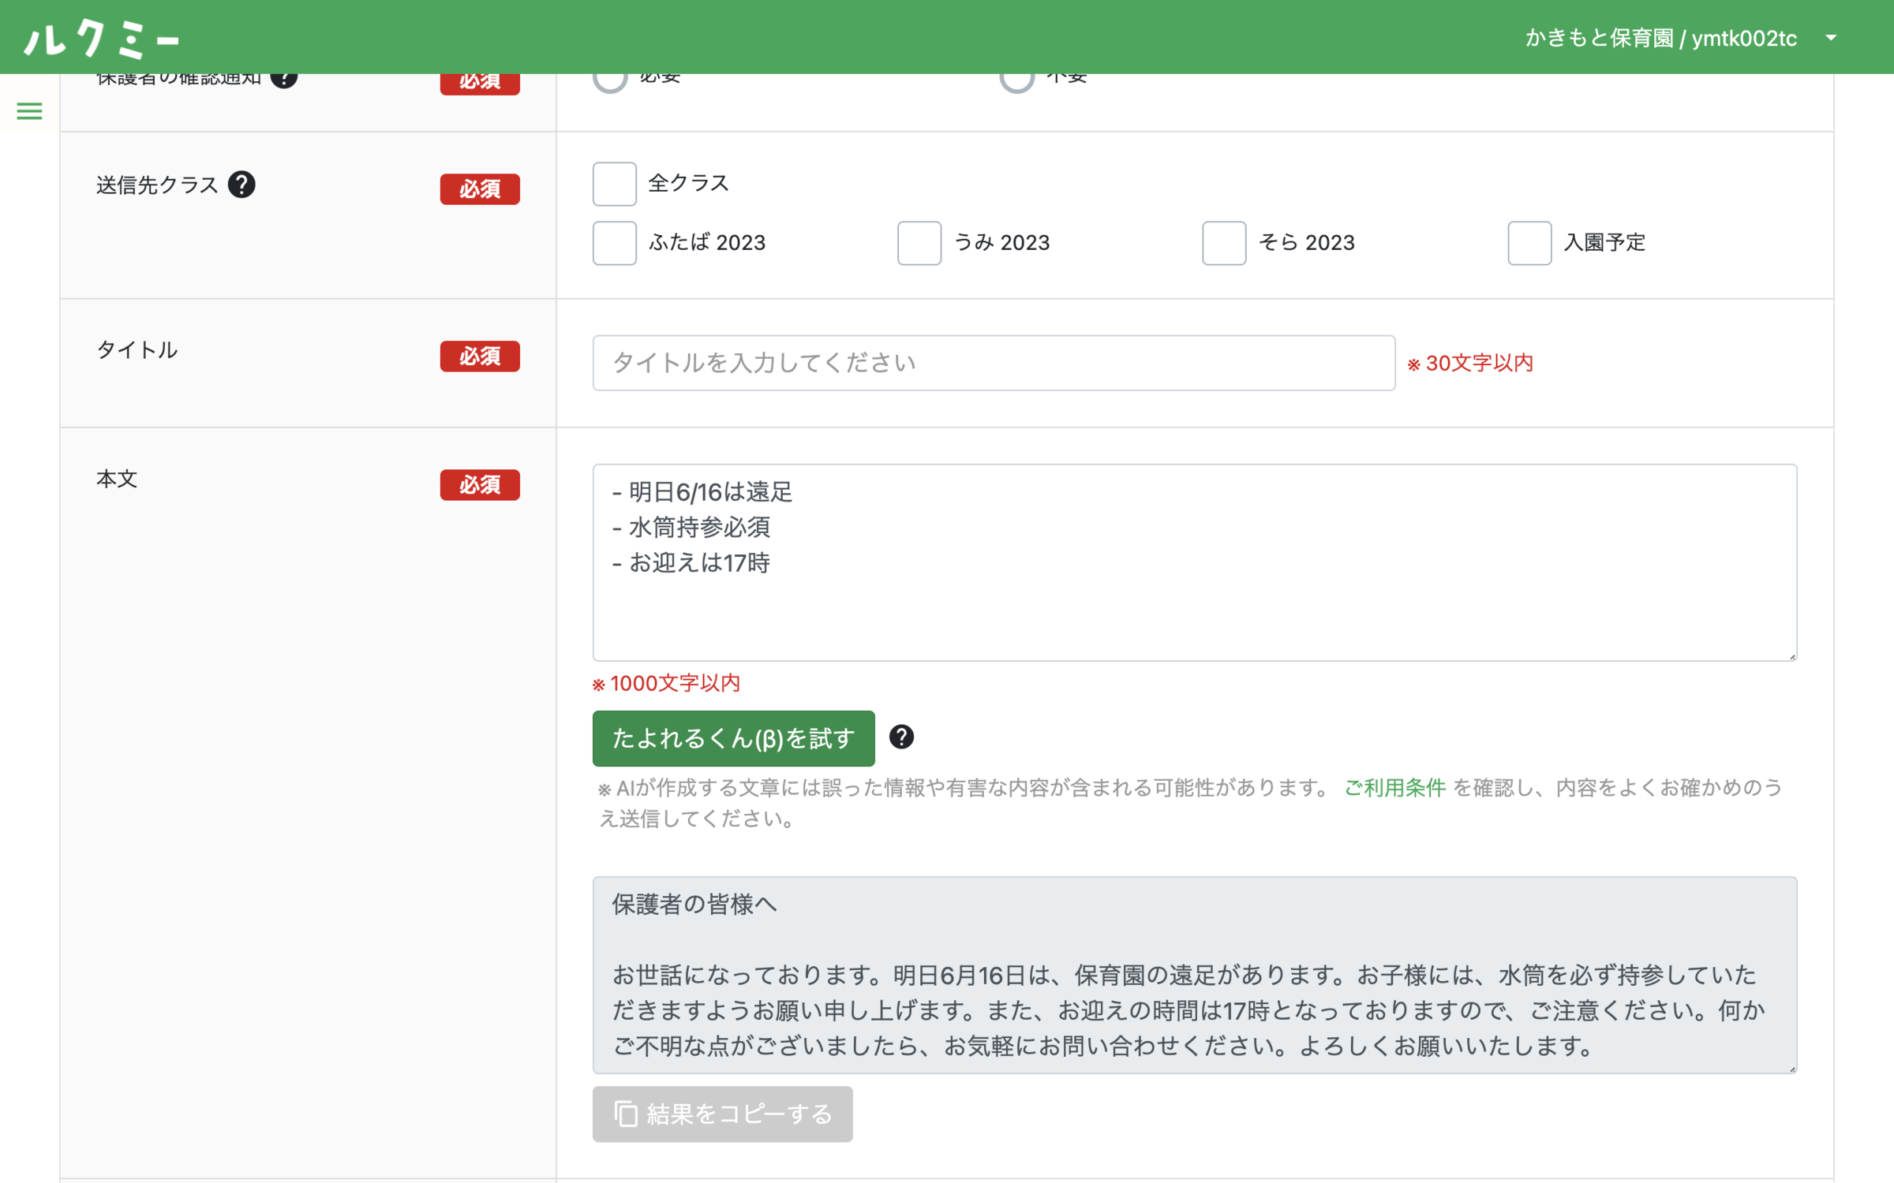Viewport: 1894px width, 1183px height.
Task: Check the うみ 2023 class checkbox
Action: (x=919, y=243)
